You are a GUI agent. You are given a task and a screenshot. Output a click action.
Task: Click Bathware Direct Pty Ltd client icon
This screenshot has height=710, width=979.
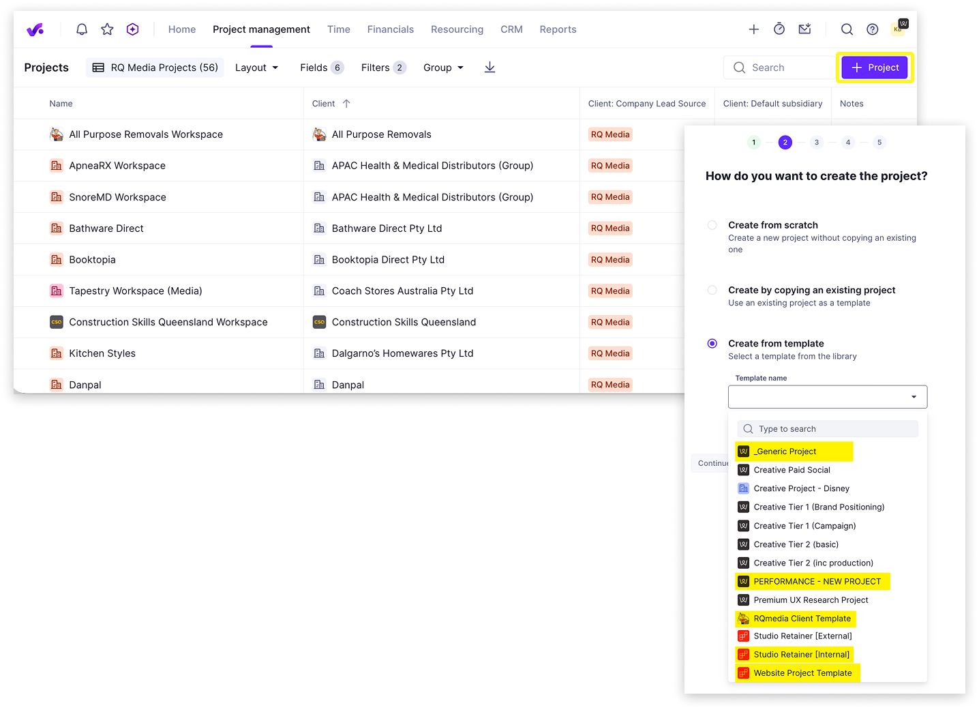coord(319,228)
